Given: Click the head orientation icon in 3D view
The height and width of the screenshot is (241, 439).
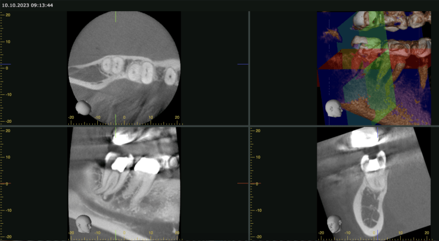Looking at the screenshot, I should [x=333, y=108].
